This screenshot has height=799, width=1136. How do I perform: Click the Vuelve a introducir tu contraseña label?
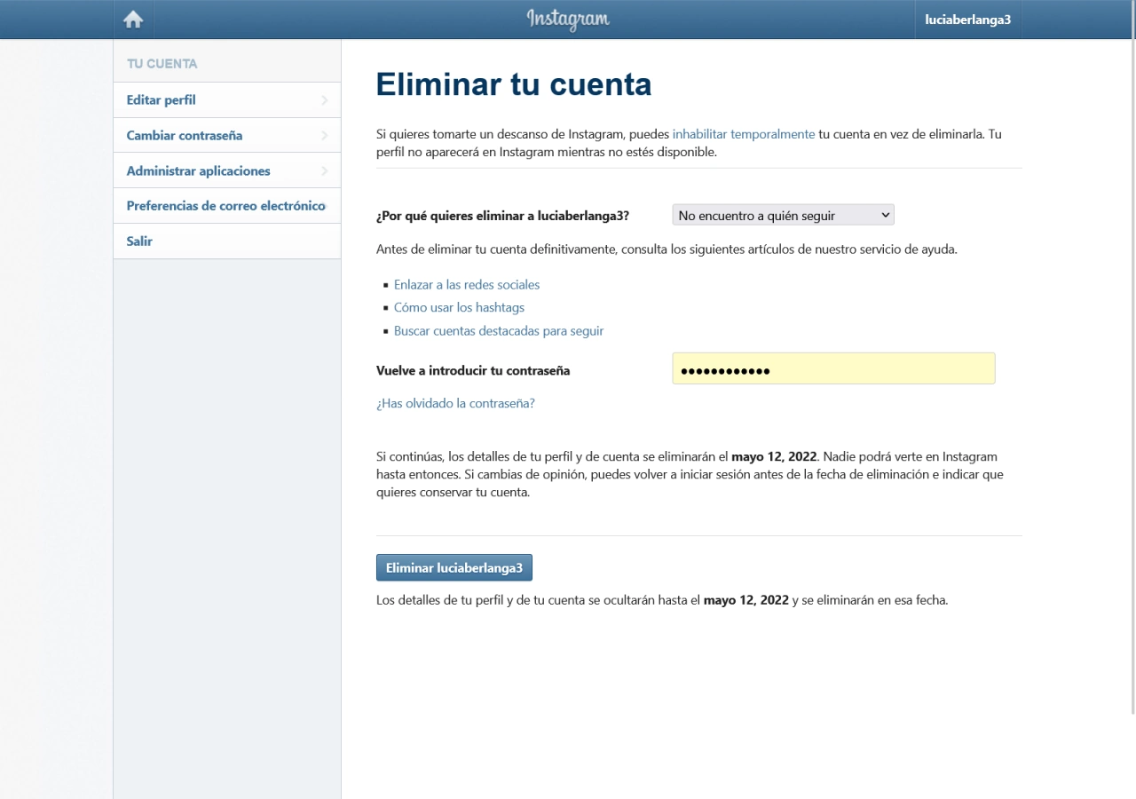pyautogui.click(x=473, y=370)
